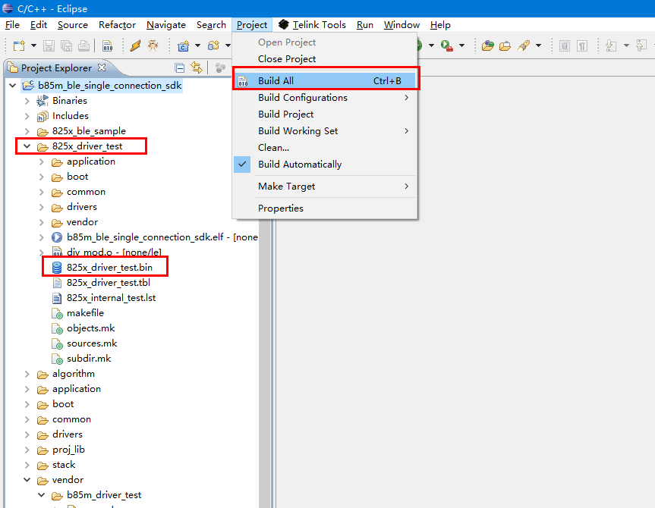The width and height of the screenshot is (655, 508).
Task: Select sources.mk file
Action: [84, 343]
